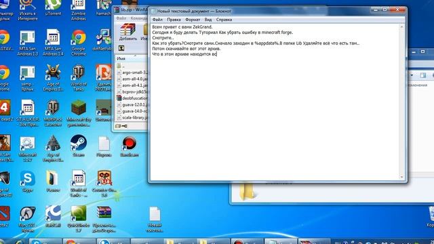Select the deobfuscation archive in WinRAR list
Viewport: 434px width, 244px height.
132,98
